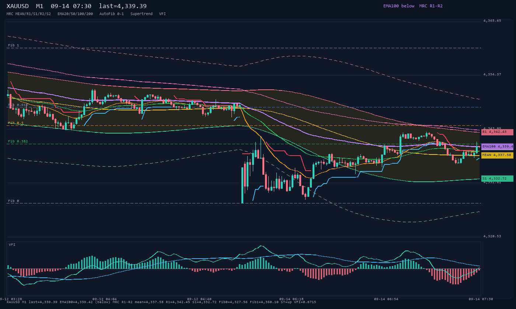Viewport: 516px width, 309px height.
Task: Click the green 'S1 4,332.72' price tag
Action: [x=497, y=178]
